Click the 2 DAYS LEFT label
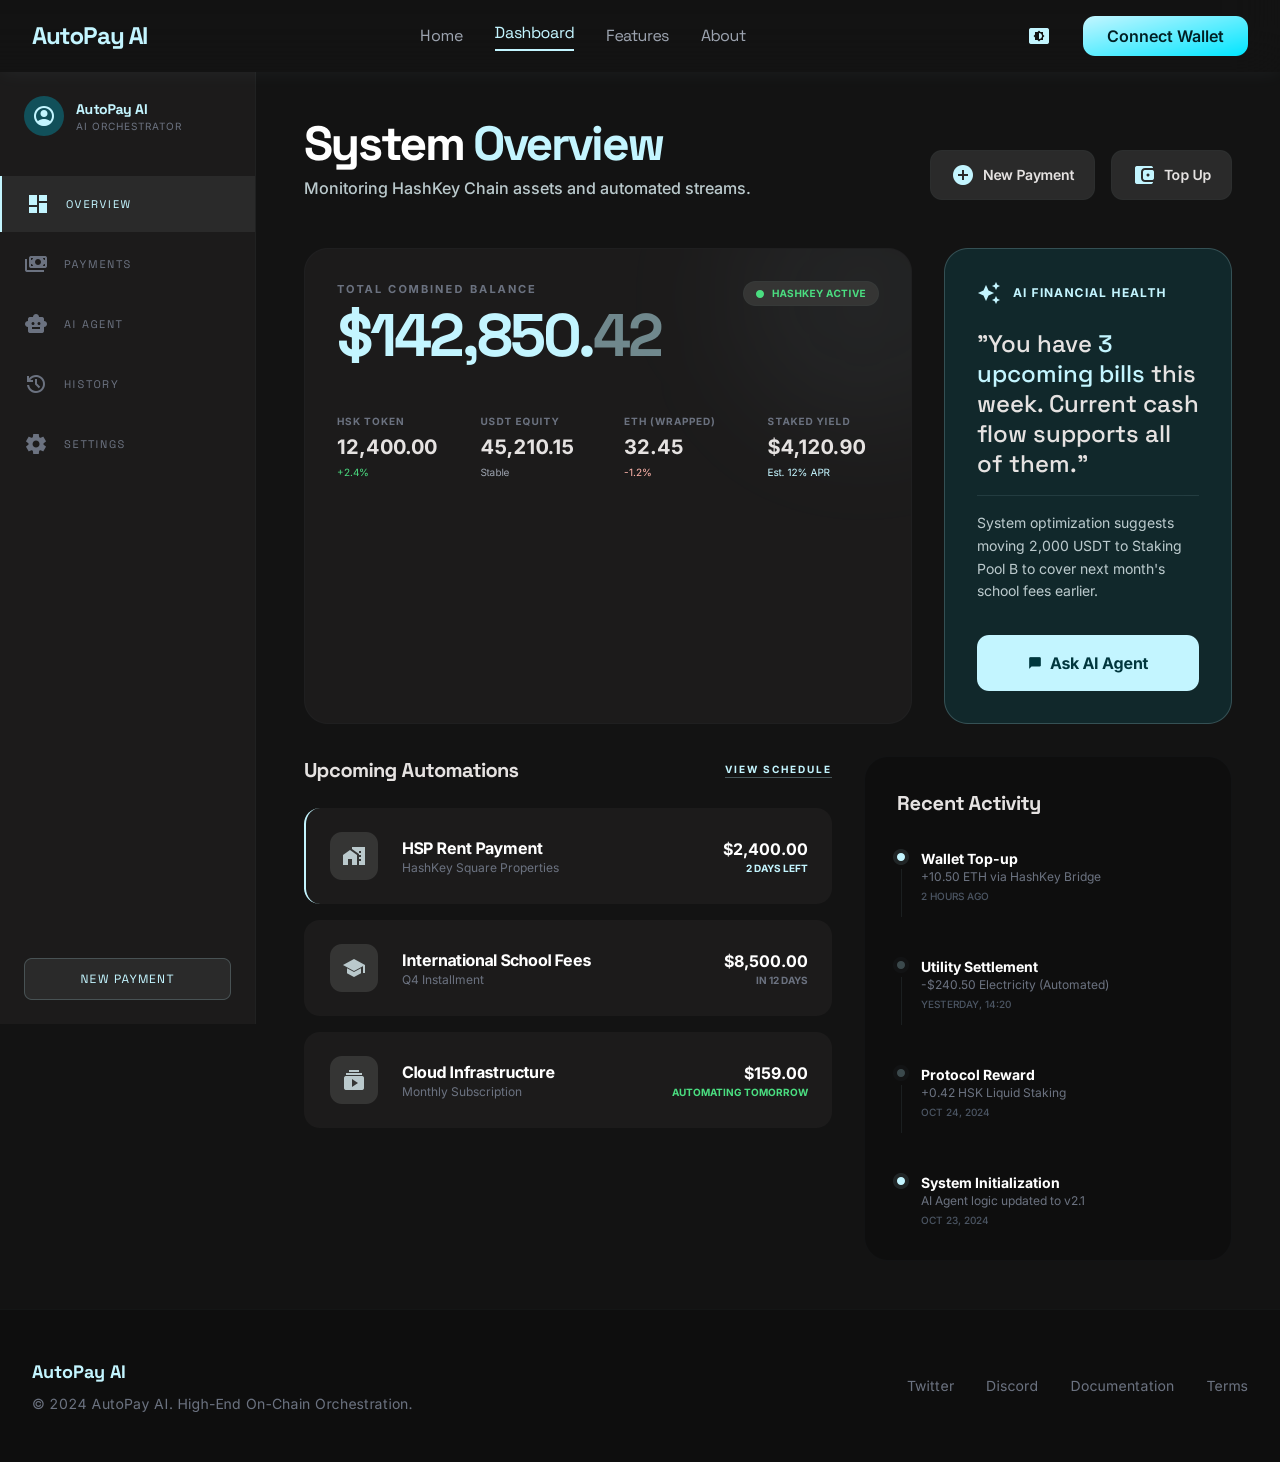Viewport: 1280px width, 1462px height. pyautogui.click(x=776, y=868)
